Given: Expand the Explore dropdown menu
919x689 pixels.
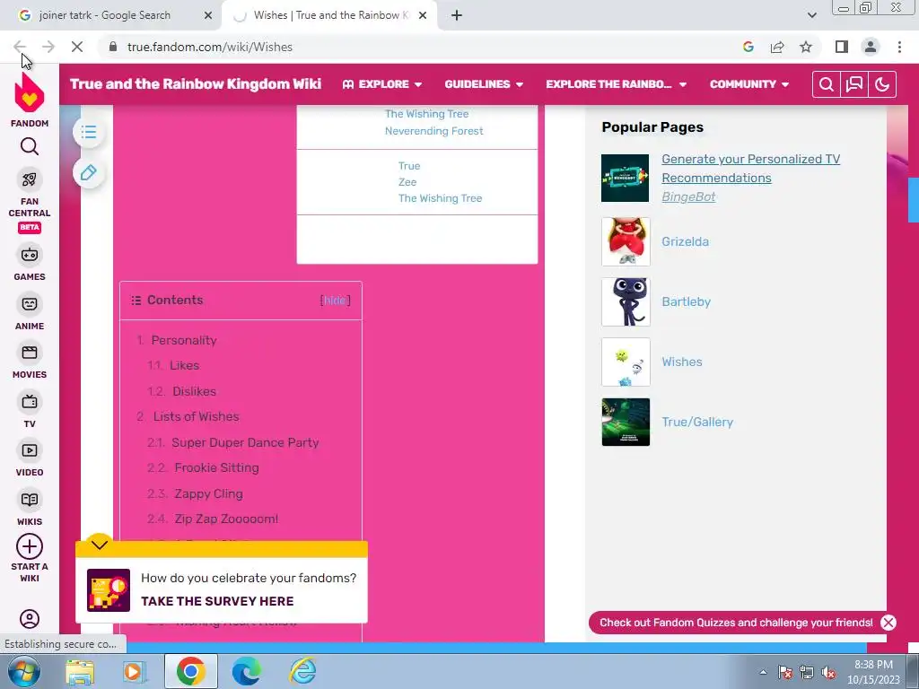Looking at the screenshot, I should [x=382, y=84].
